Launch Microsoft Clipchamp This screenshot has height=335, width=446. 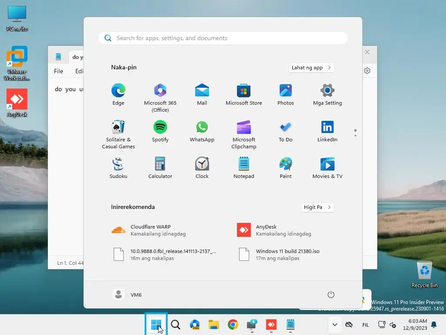pos(244,135)
